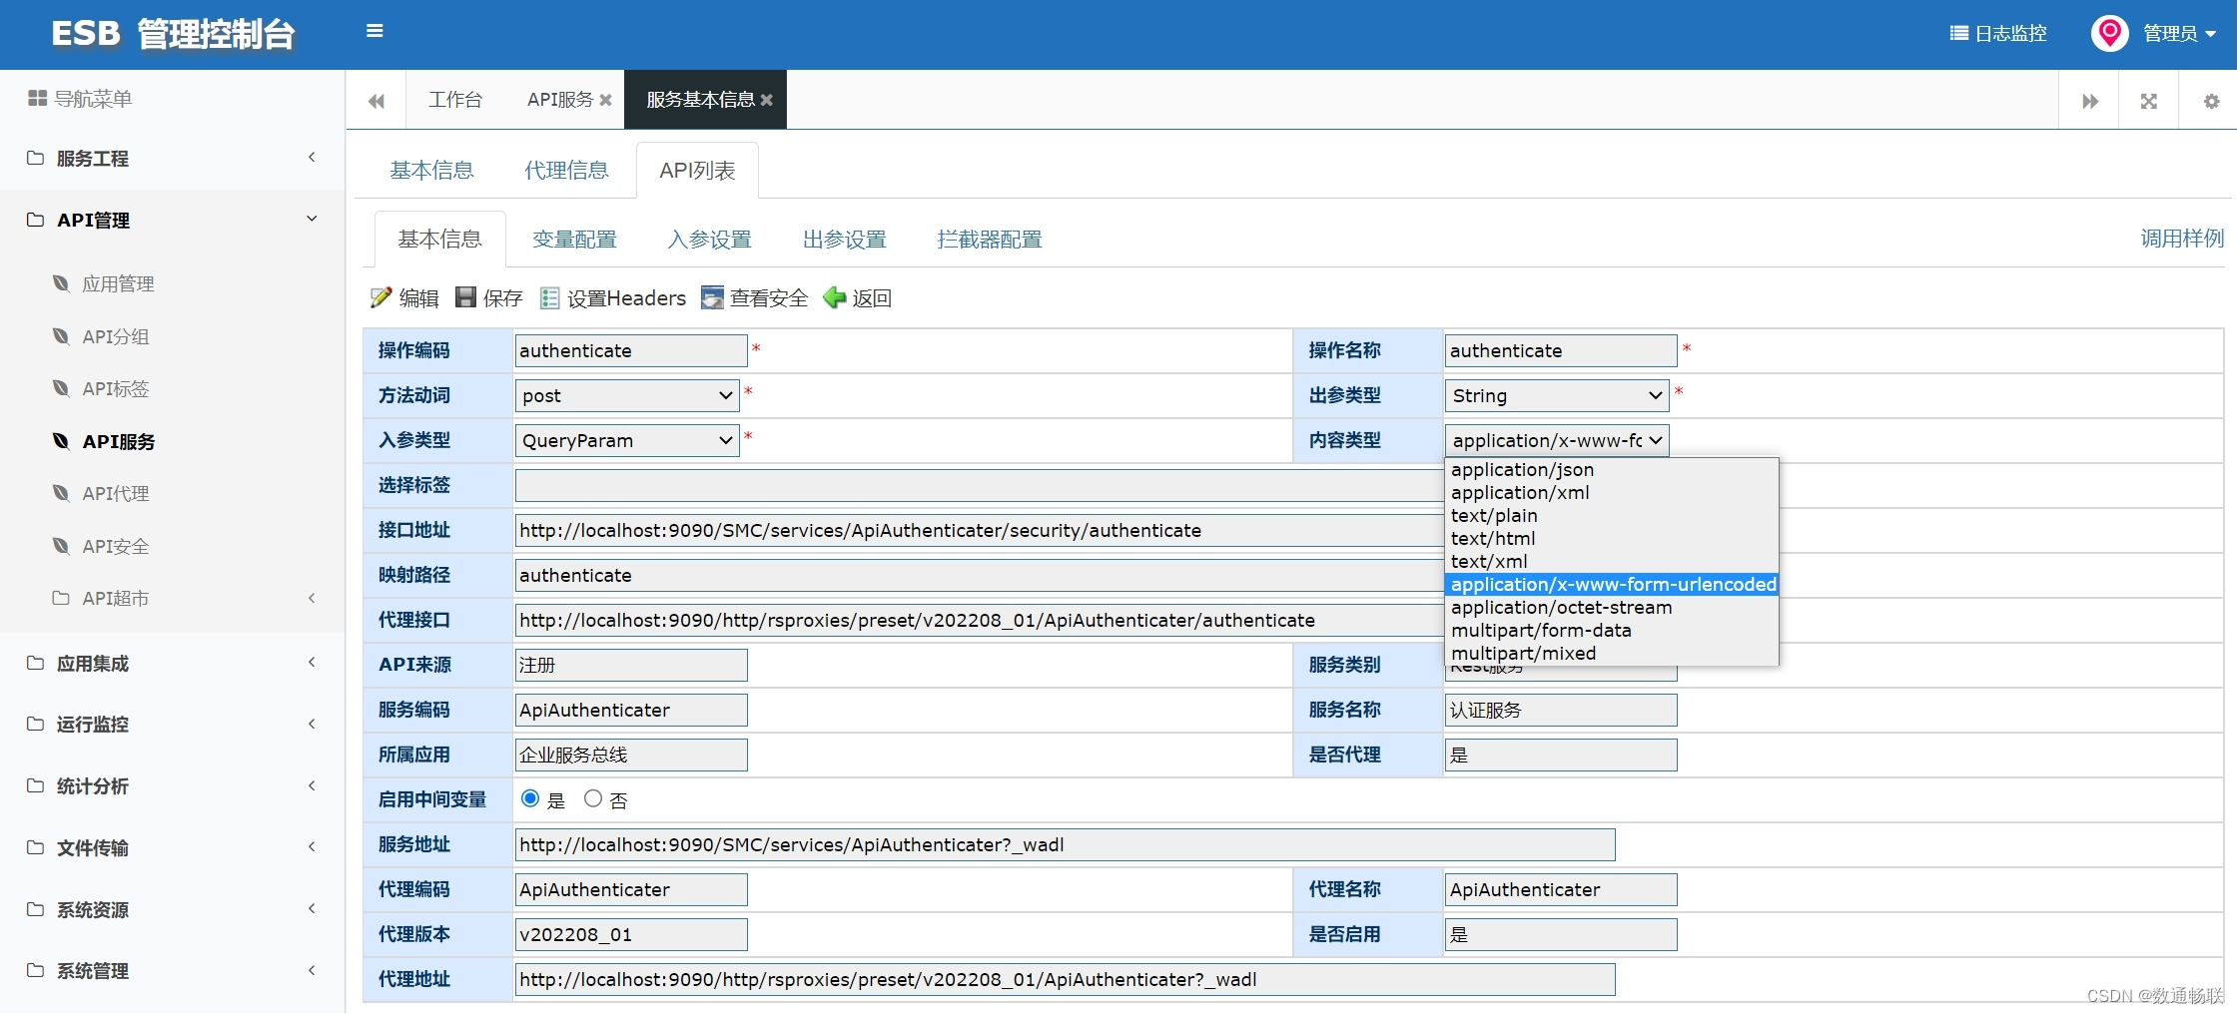This screenshot has height=1014, width=2239.
Task: Open API服务 in the sidebar
Action: [x=118, y=442]
